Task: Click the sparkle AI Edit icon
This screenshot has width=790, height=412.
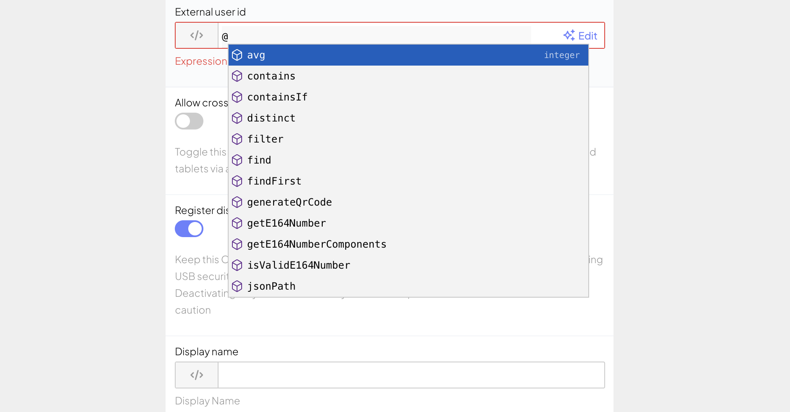Action: tap(569, 35)
